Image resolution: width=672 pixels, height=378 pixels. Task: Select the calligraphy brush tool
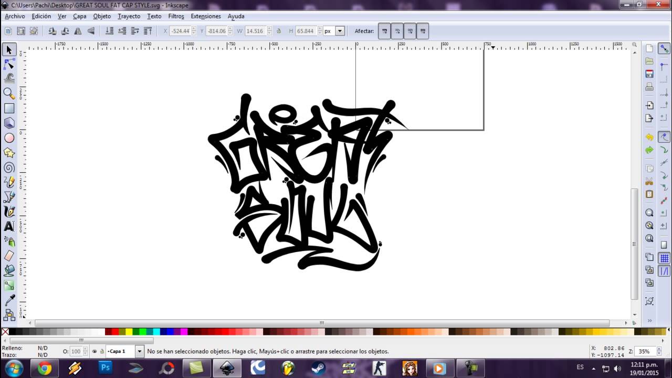coord(9,212)
